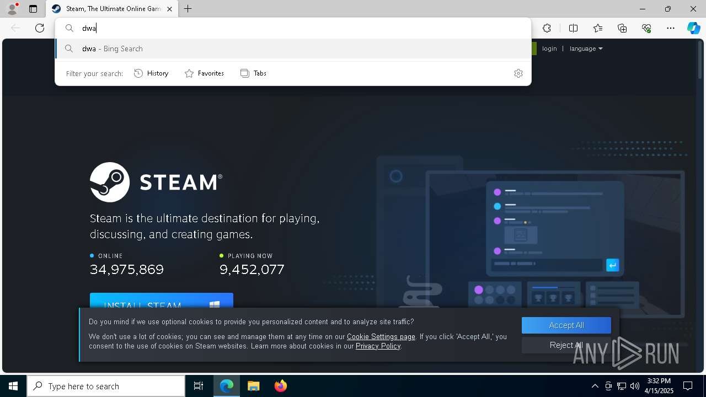Click the PLAYING NOW count 9,452,077
This screenshot has height=397, width=706.
pos(252,270)
